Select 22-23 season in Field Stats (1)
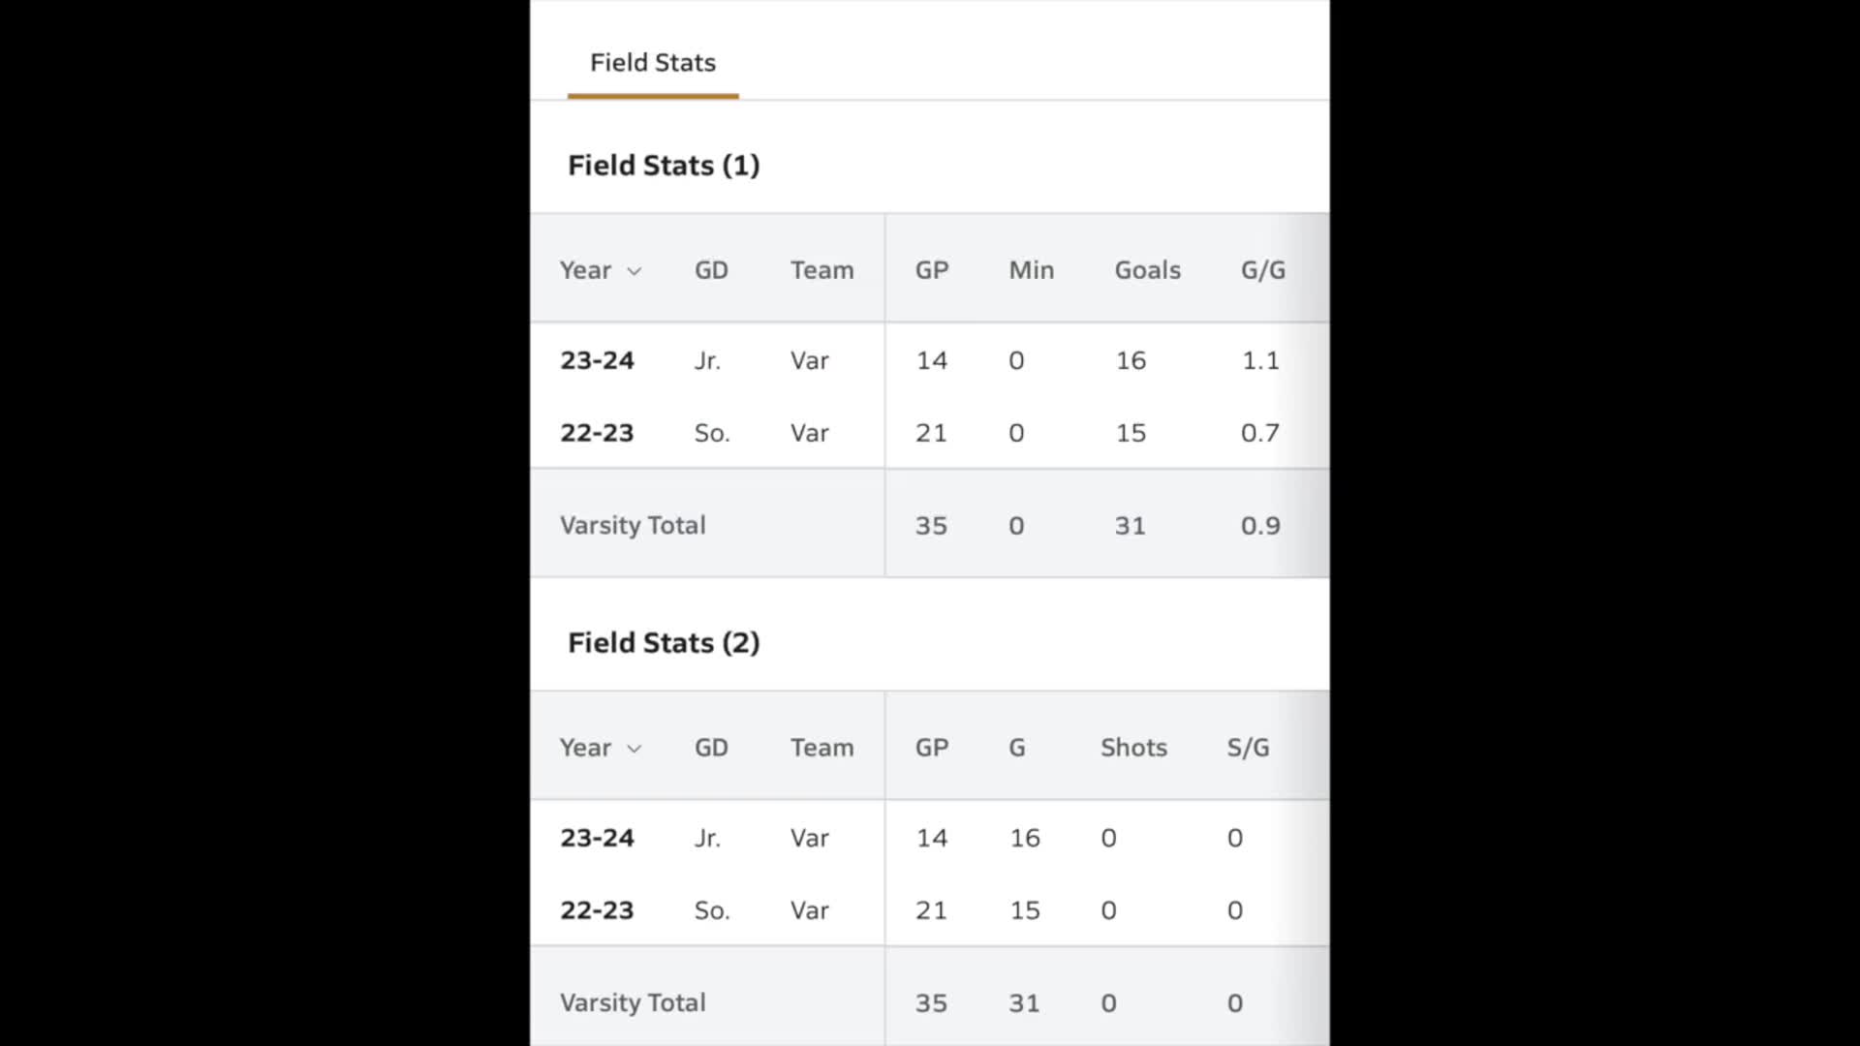Screen dimensions: 1860x1046 click(597, 433)
